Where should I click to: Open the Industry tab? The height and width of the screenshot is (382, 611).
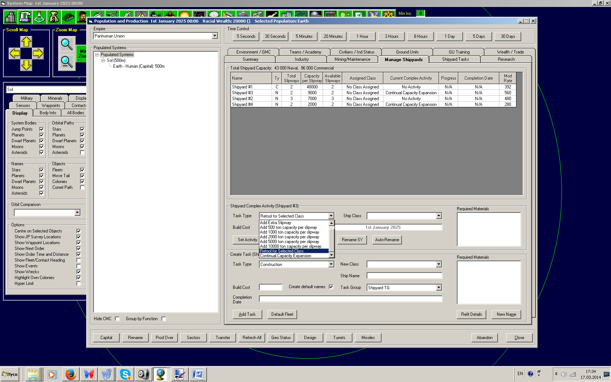point(301,59)
